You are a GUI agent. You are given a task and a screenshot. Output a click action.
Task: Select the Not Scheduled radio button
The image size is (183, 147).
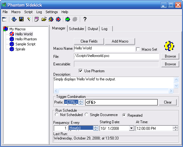click(x=57, y=114)
